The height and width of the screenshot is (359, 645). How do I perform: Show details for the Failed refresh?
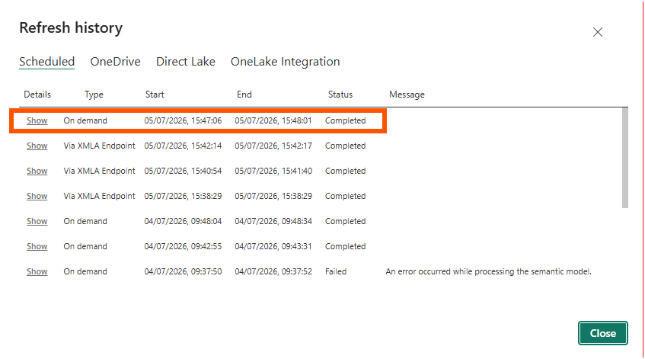(37, 271)
